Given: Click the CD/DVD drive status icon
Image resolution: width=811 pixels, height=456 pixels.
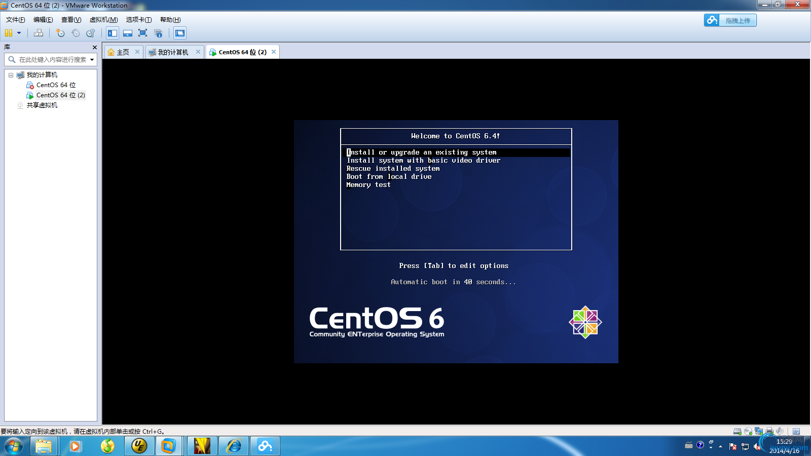Looking at the screenshot, I should click(748, 431).
